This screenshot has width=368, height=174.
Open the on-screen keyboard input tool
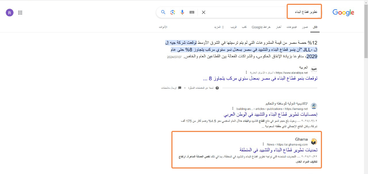192,12
